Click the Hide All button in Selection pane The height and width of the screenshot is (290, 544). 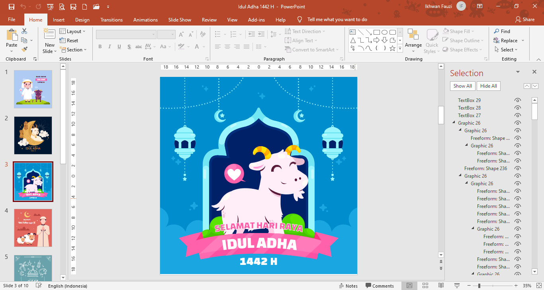488,86
